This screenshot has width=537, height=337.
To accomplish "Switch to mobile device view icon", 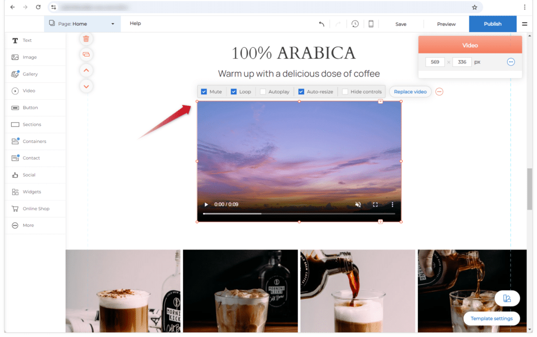I will pyautogui.click(x=371, y=24).
